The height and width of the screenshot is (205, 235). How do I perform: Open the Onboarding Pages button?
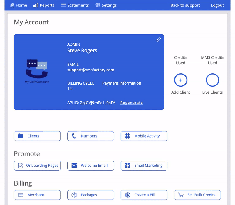coord(37,166)
